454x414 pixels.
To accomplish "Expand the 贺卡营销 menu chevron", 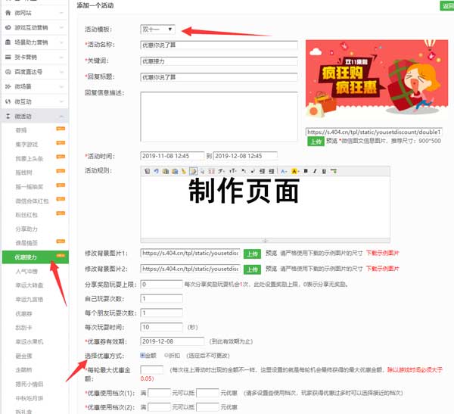I will tap(61, 57).
